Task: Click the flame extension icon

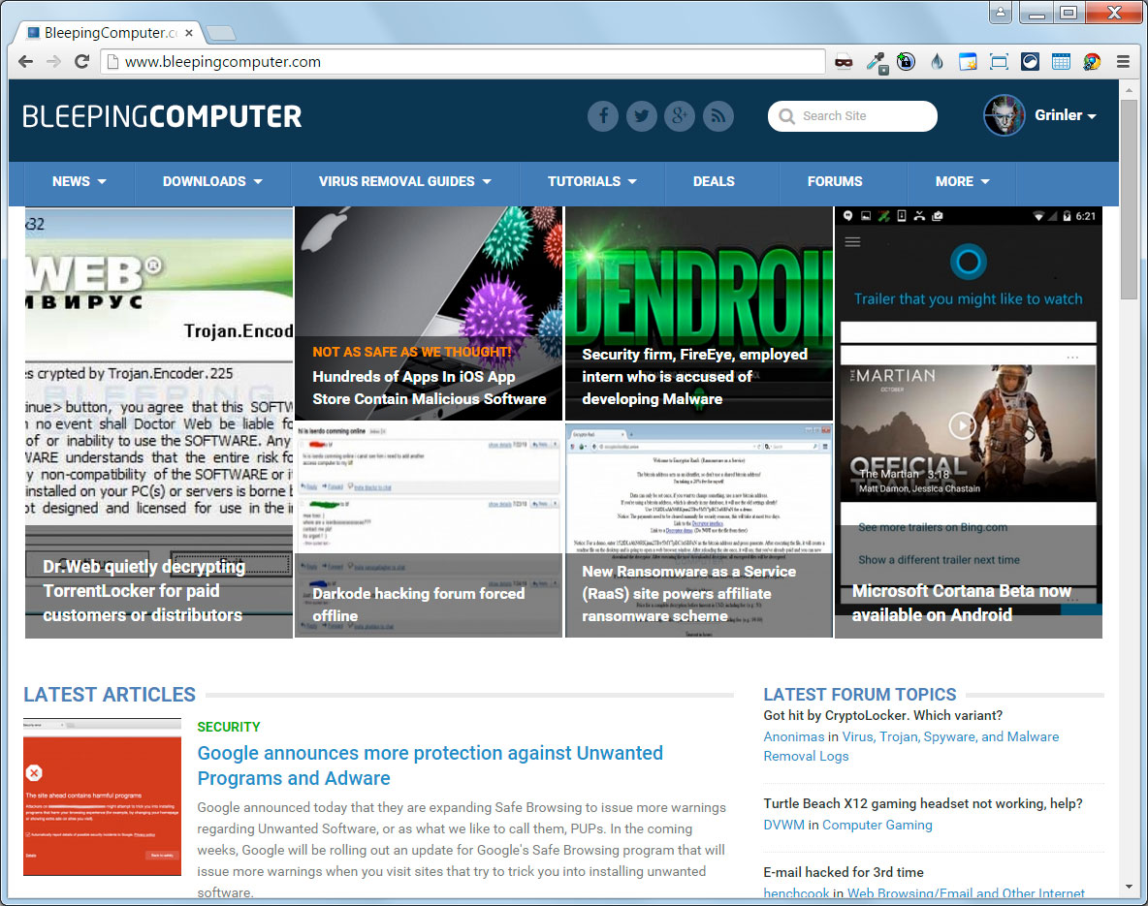Action: [938, 61]
